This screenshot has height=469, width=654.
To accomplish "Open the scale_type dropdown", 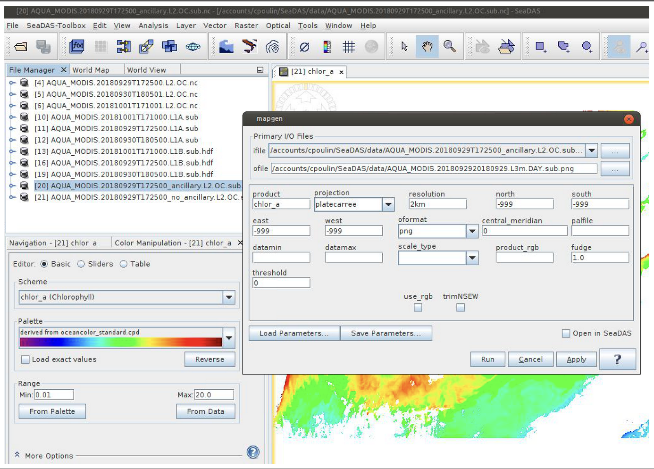I will [472, 258].
